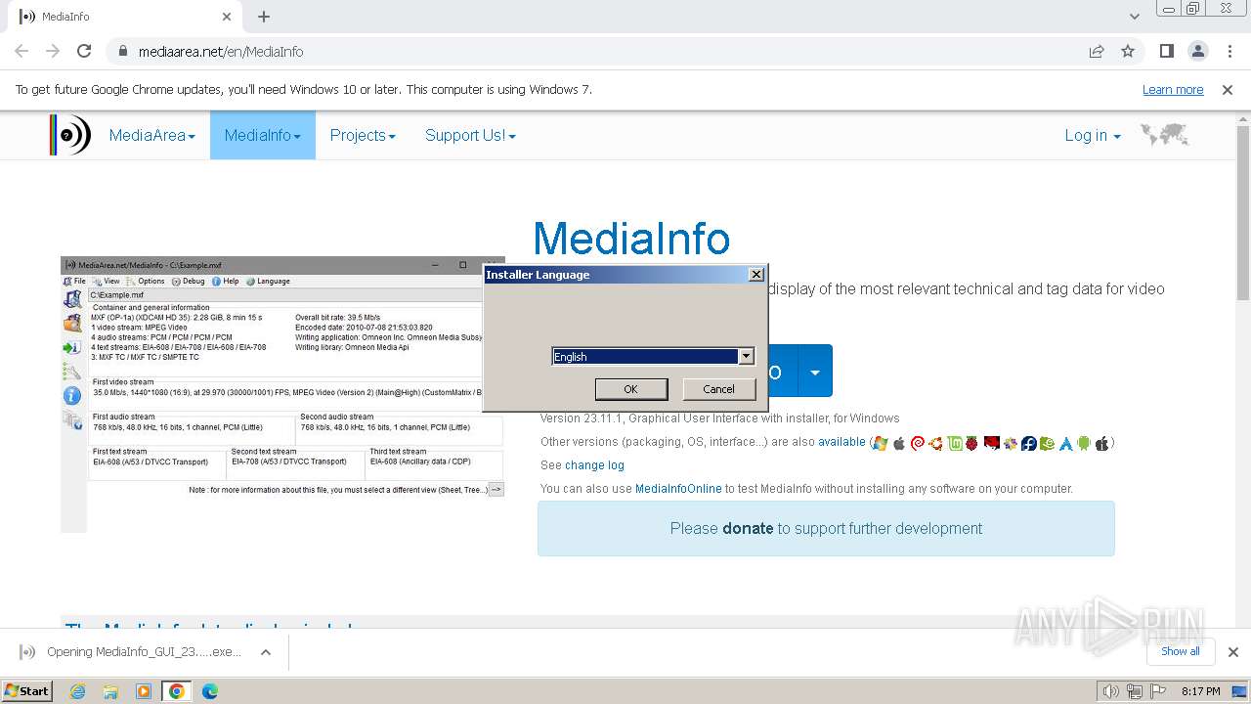
Task: Follow the Learn more link
Action: coord(1173,89)
